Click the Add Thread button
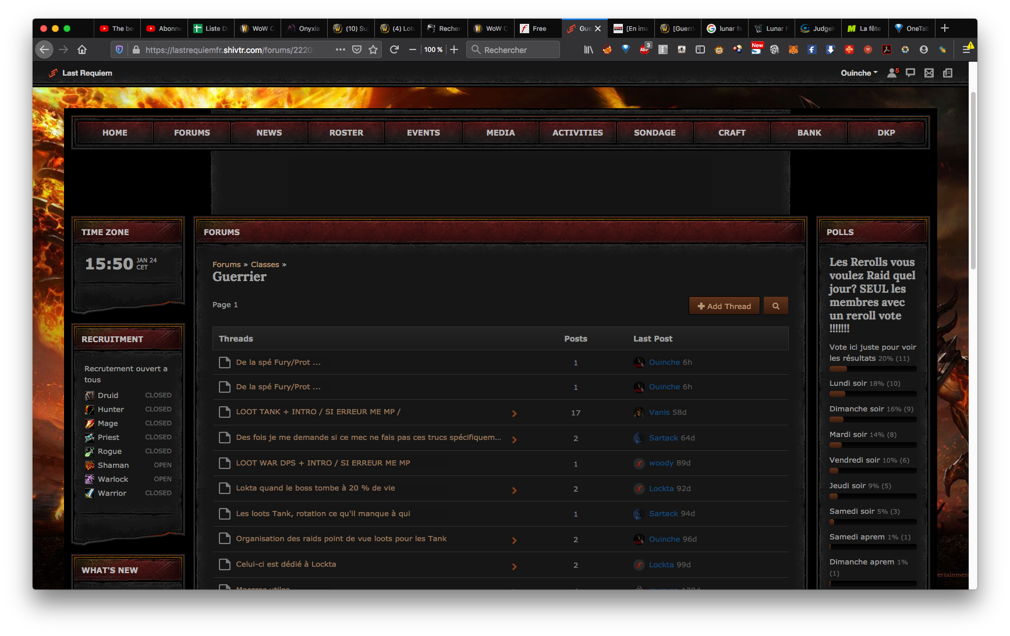Screen dimensions: 1010x636 724,306
